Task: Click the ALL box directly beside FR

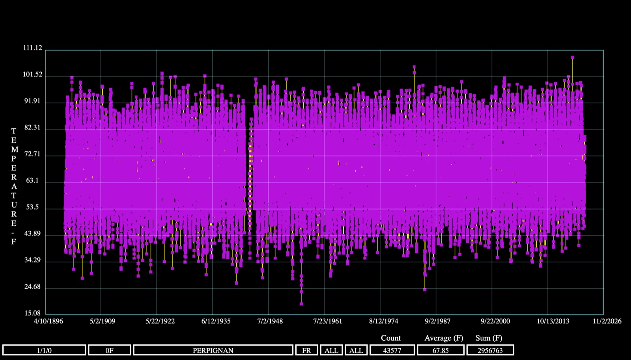Action: (x=331, y=350)
